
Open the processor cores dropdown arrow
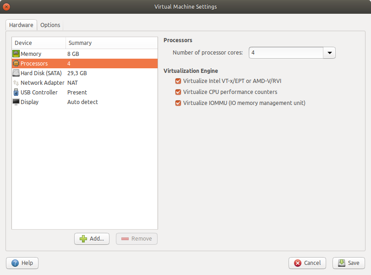coord(329,53)
